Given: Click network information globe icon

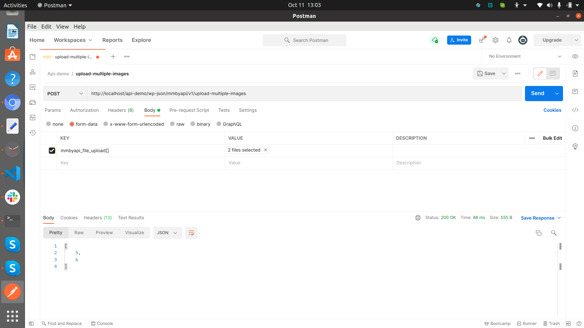Looking at the screenshot, I should click(x=418, y=218).
